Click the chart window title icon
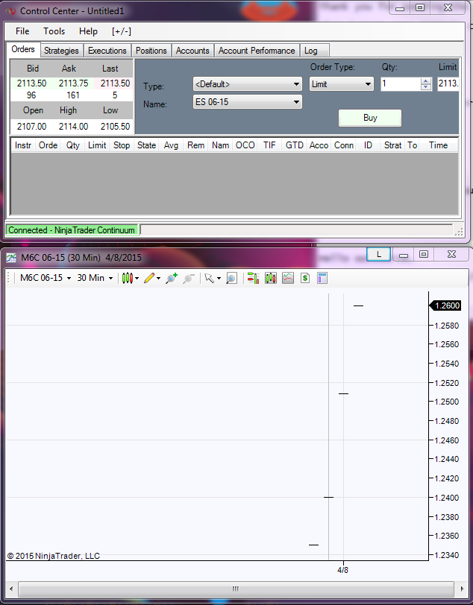473x605 pixels. pos(11,257)
